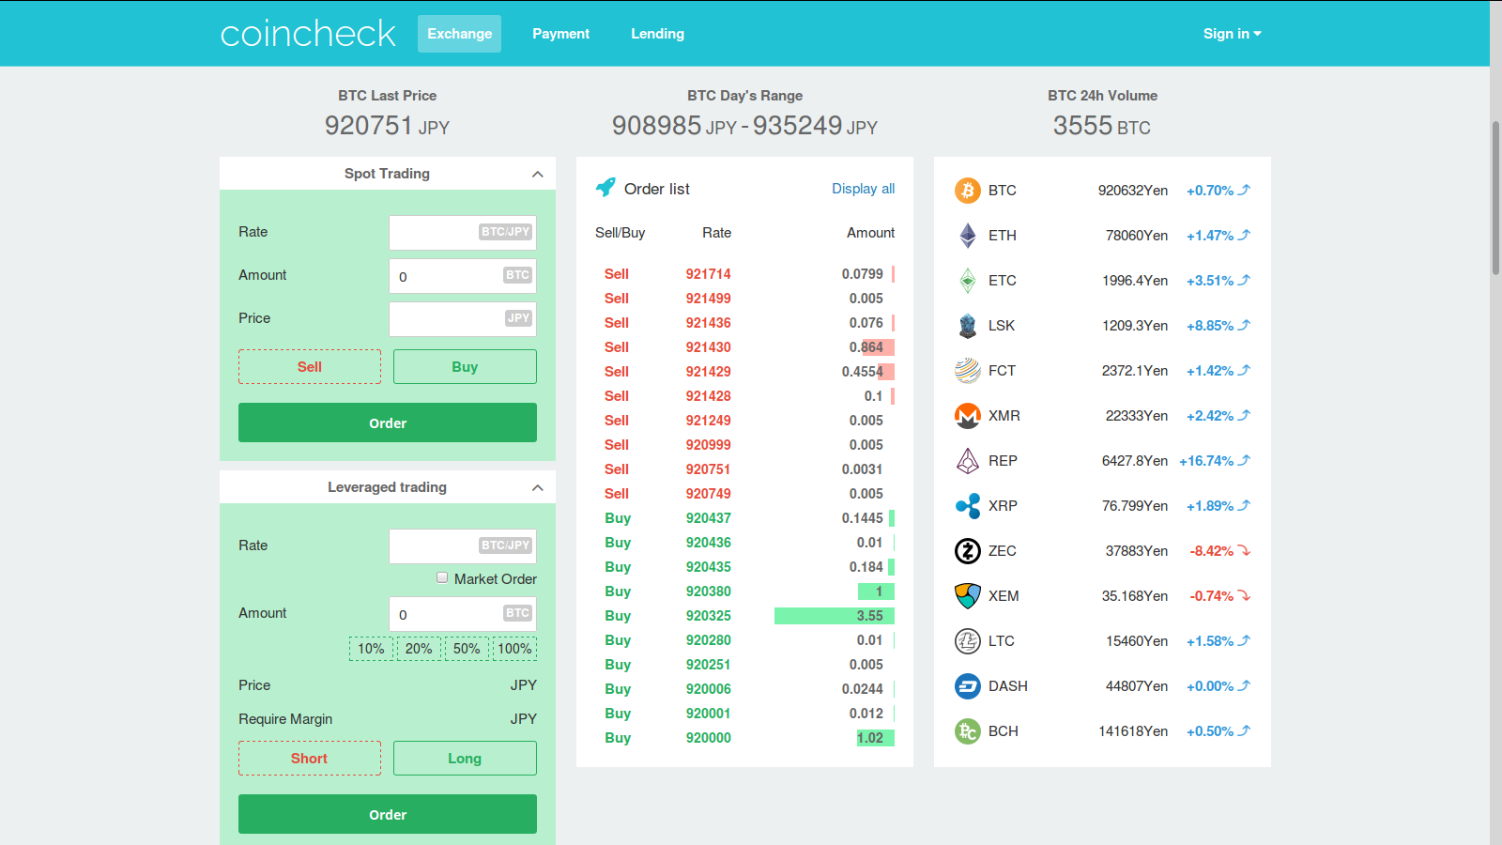This screenshot has height=845, width=1502.
Task: Click the Ethereum ETH coin icon
Action: (967, 236)
